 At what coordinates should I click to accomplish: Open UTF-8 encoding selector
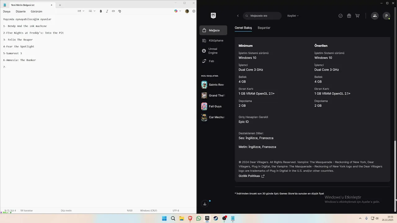pos(176,211)
